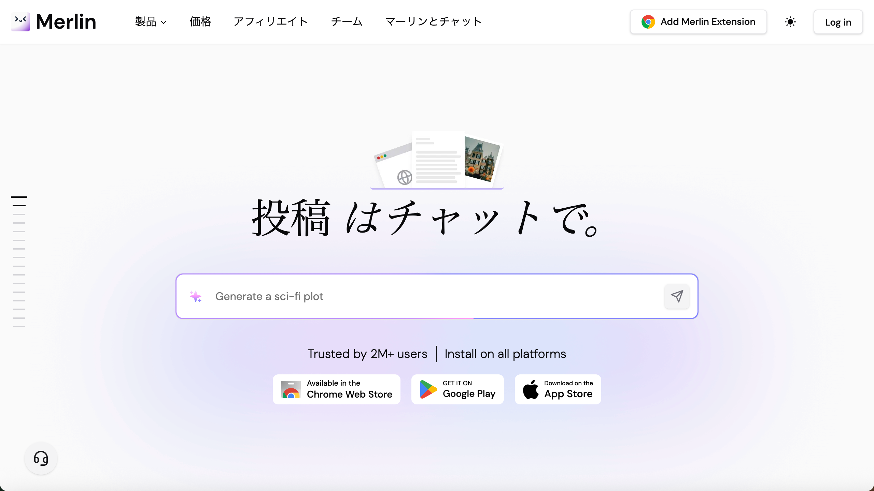The width and height of the screenshot is (874, 491).
Task: Click the document illustration thumbnail above the headline
Action: tap(438, 160)
